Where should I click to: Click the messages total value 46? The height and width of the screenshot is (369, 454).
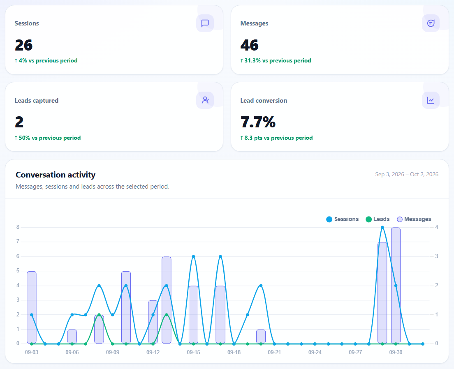click(x=249, y=45)
